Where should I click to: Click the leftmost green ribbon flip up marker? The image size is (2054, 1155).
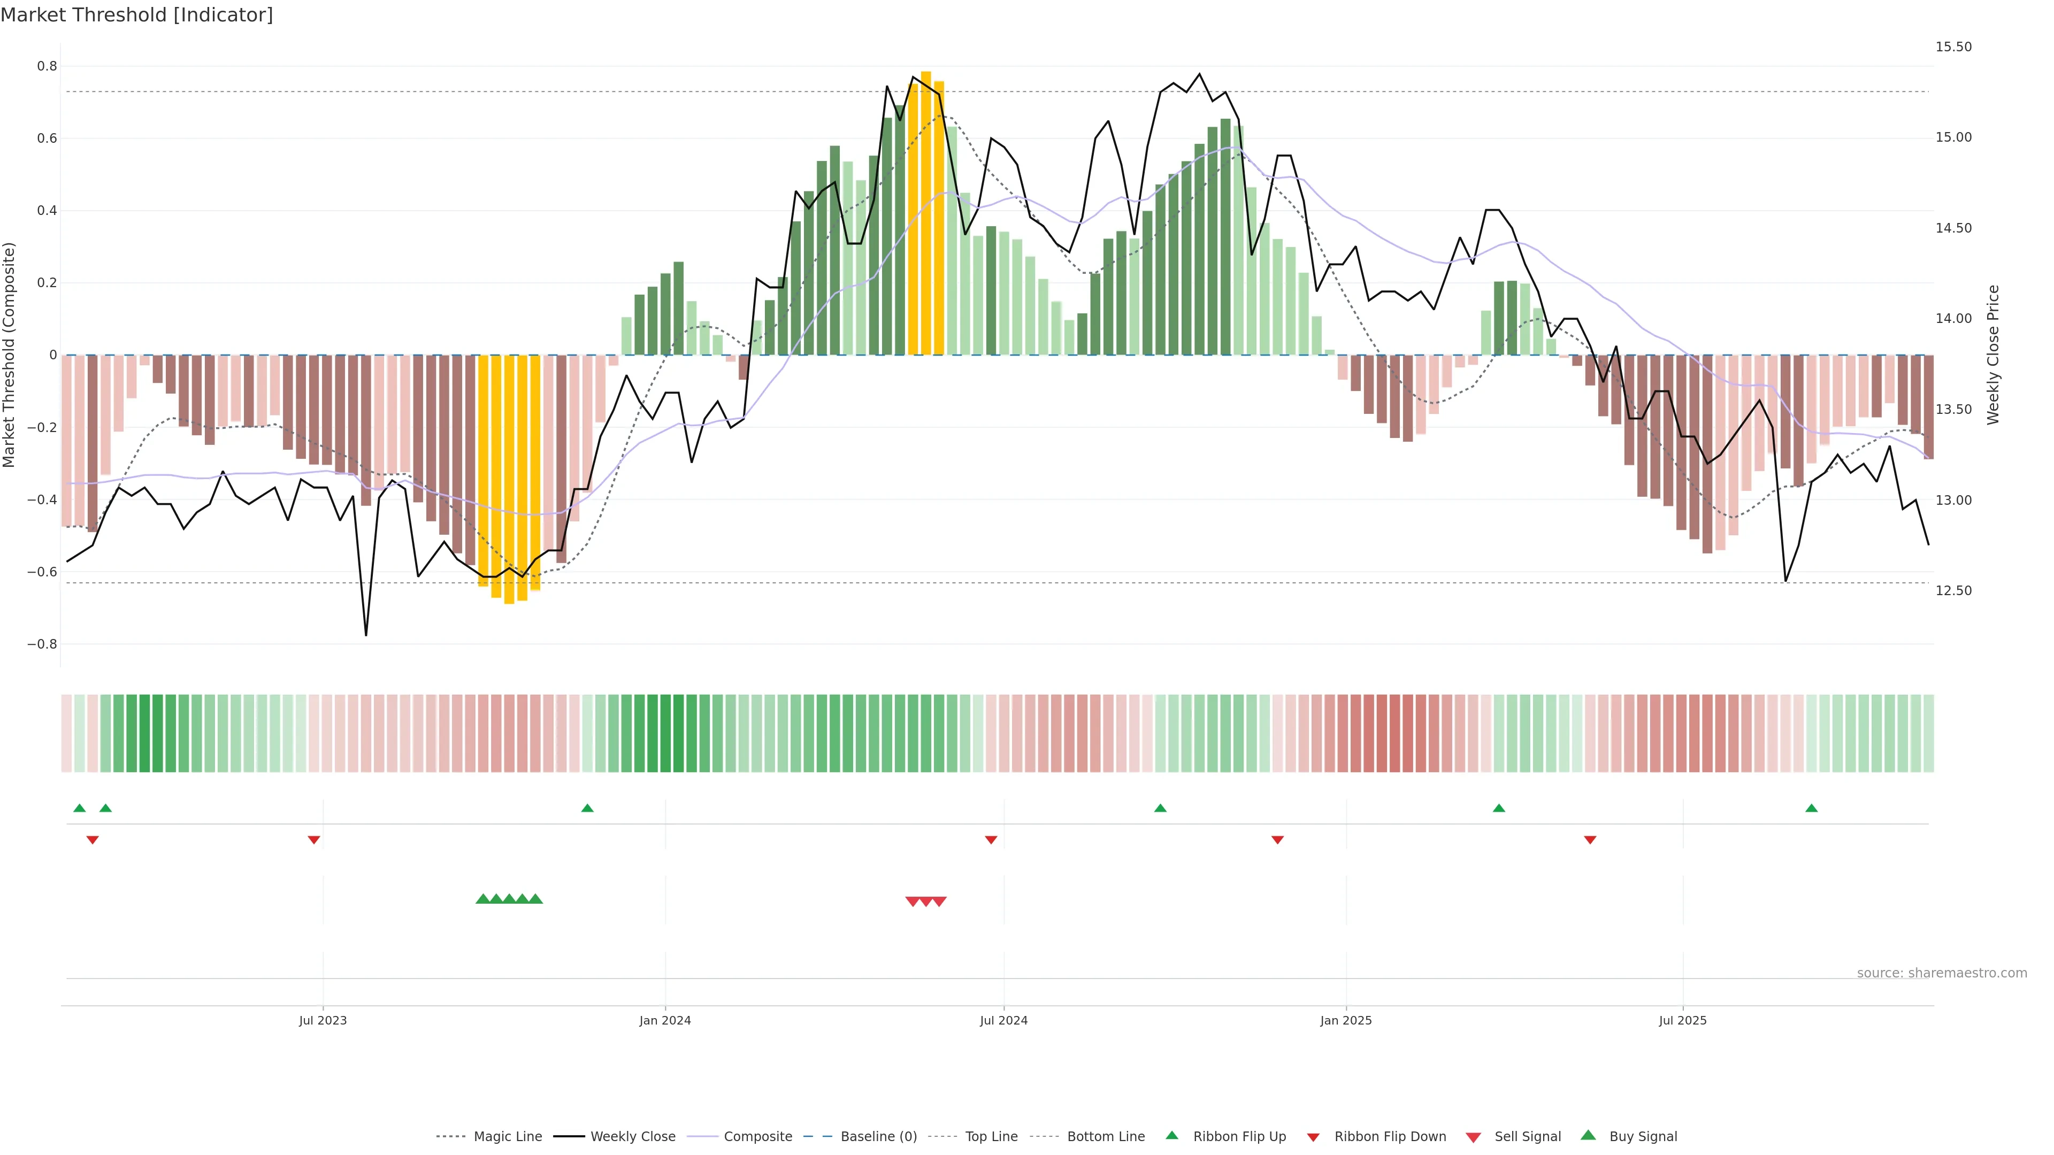coord(80,808)
